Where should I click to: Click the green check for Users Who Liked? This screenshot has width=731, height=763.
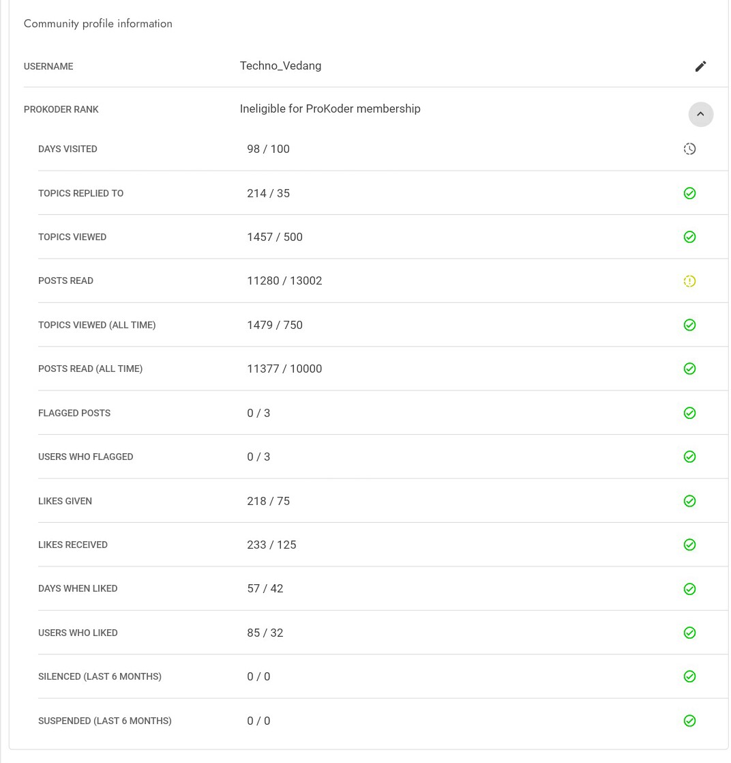click(x=689, y=633)
